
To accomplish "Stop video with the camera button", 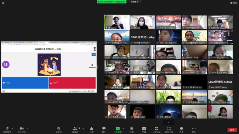I will (x=22, y=130).
